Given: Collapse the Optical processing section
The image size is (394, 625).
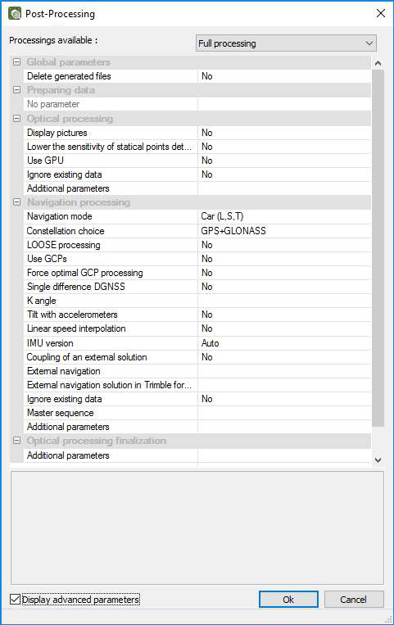Looking at the screenshot, I should click(16, 119).
